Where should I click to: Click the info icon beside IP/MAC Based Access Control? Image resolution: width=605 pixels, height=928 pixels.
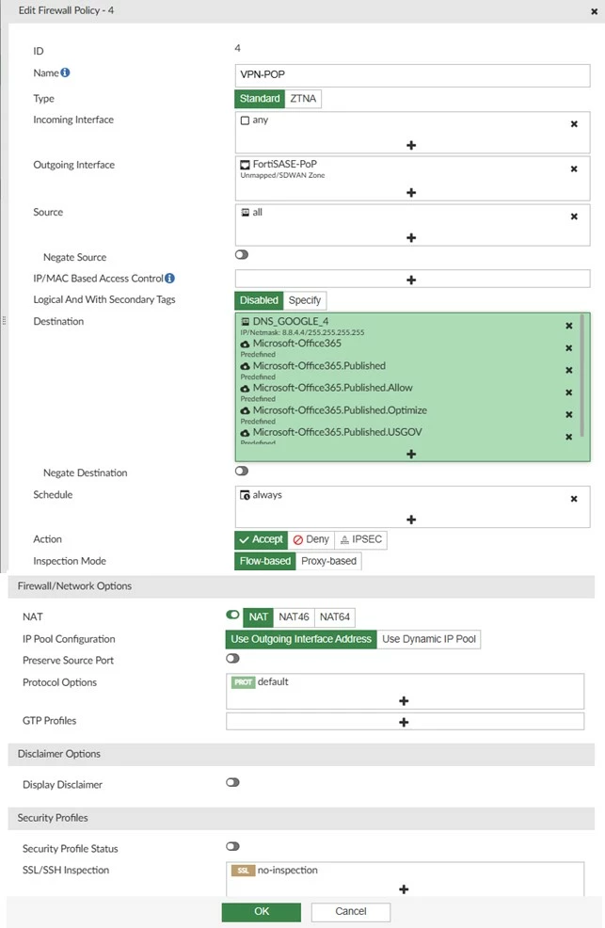click(x=169, y=279)
